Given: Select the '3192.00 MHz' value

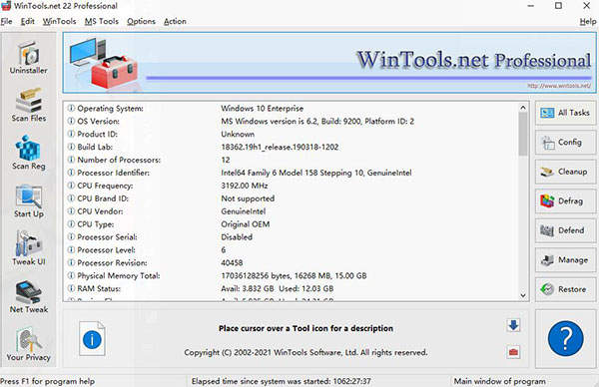Looking at the screenshot, I should point(245,186).
